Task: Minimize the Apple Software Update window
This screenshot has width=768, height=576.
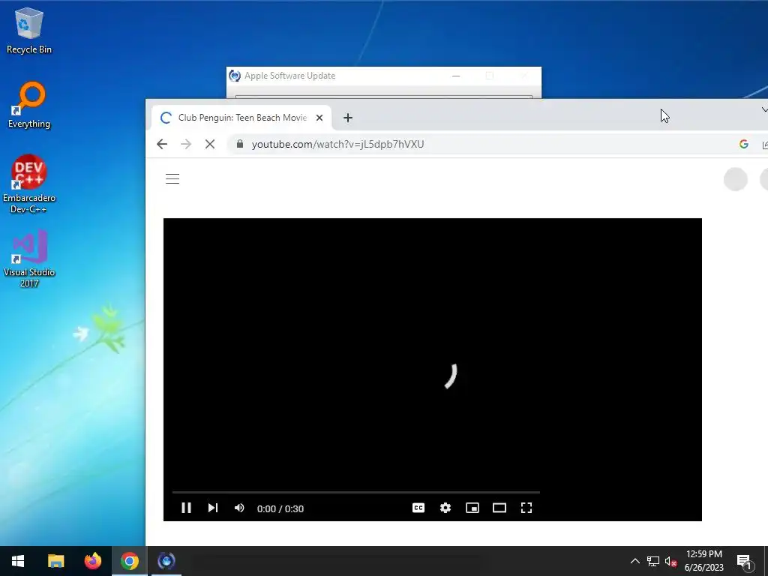Action: click(456, 76)
